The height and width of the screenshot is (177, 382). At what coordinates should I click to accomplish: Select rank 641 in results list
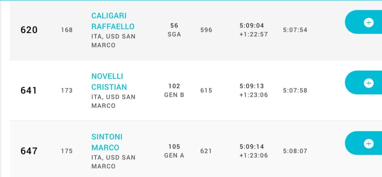pos(28,91)
